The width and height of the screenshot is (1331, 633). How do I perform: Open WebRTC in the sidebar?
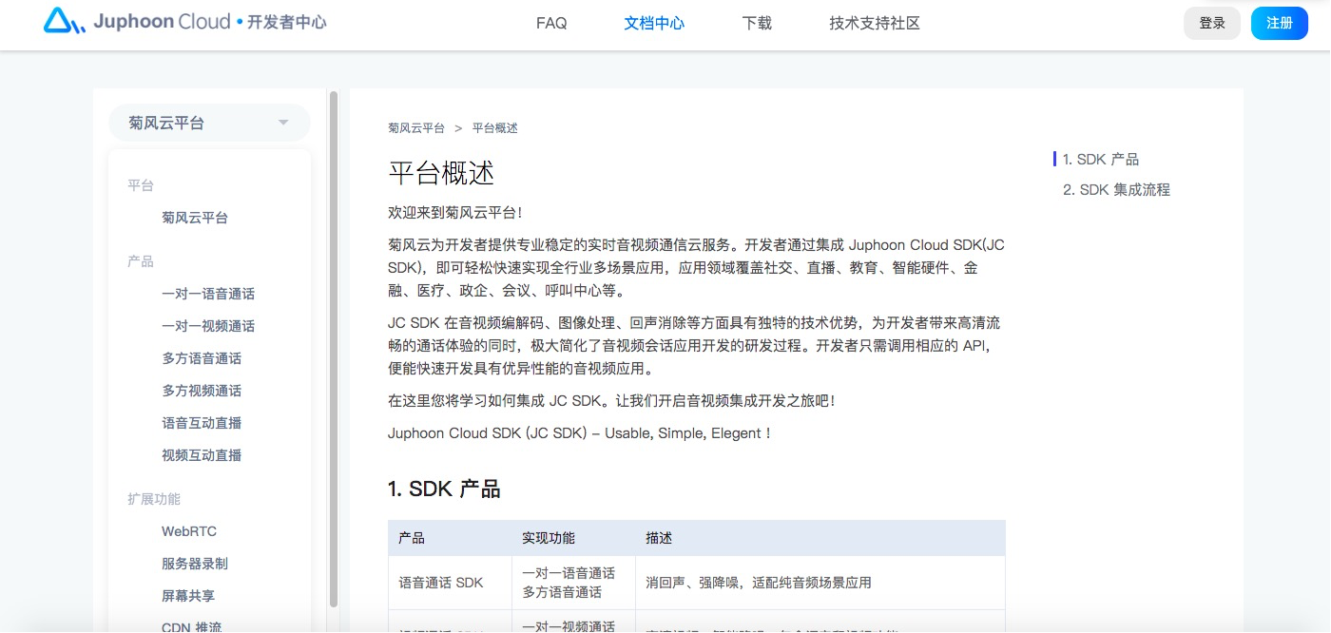pos(189,531)
